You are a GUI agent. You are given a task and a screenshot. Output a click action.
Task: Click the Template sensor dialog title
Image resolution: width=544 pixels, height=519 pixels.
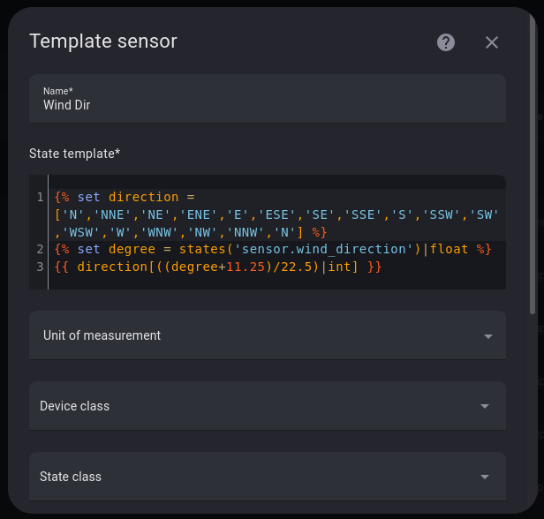pyautogui.click(x=103, y=41)
